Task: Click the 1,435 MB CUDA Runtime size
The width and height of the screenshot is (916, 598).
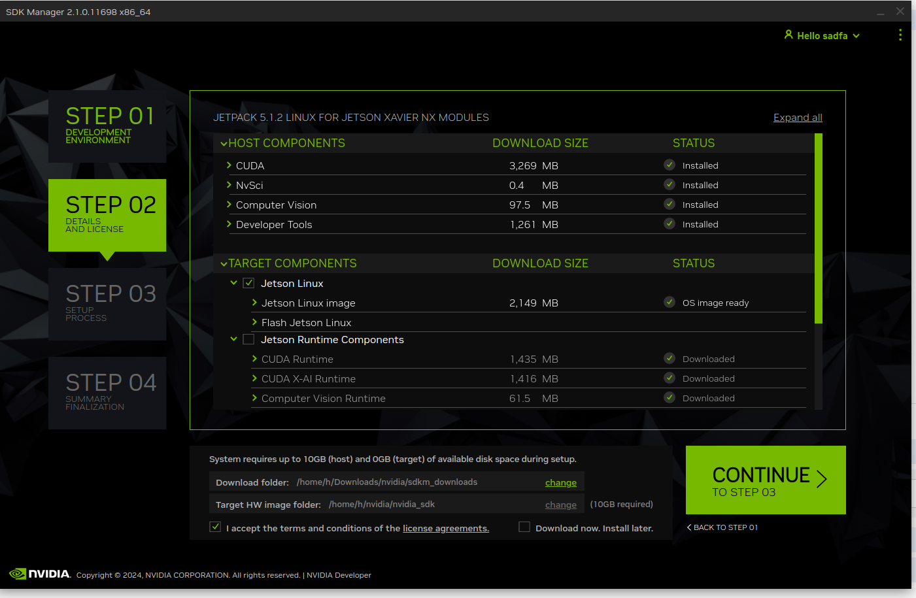Action: tap(534, 359)
